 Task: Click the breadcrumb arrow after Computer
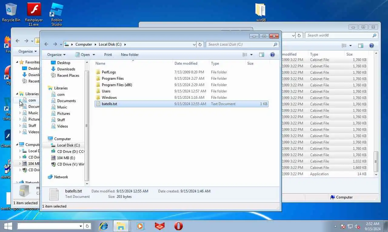[x=95, y=44]
